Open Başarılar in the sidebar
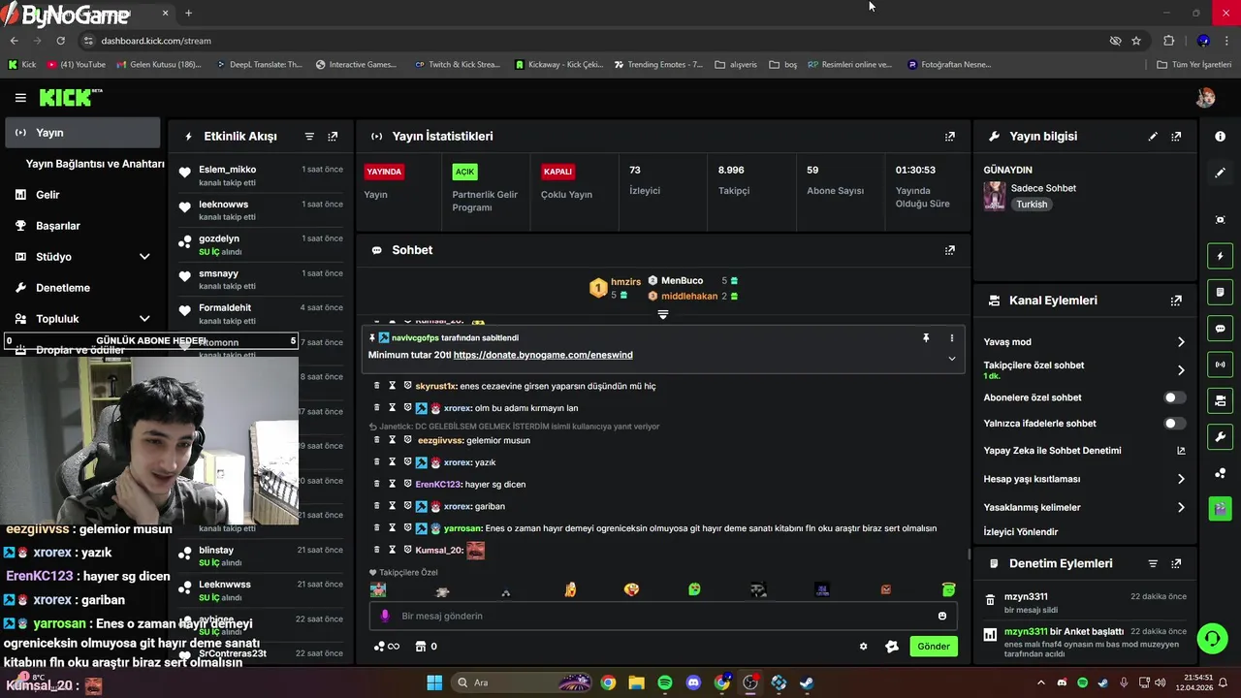Viewport: 1241px width, 698px height. click(82, 226)
